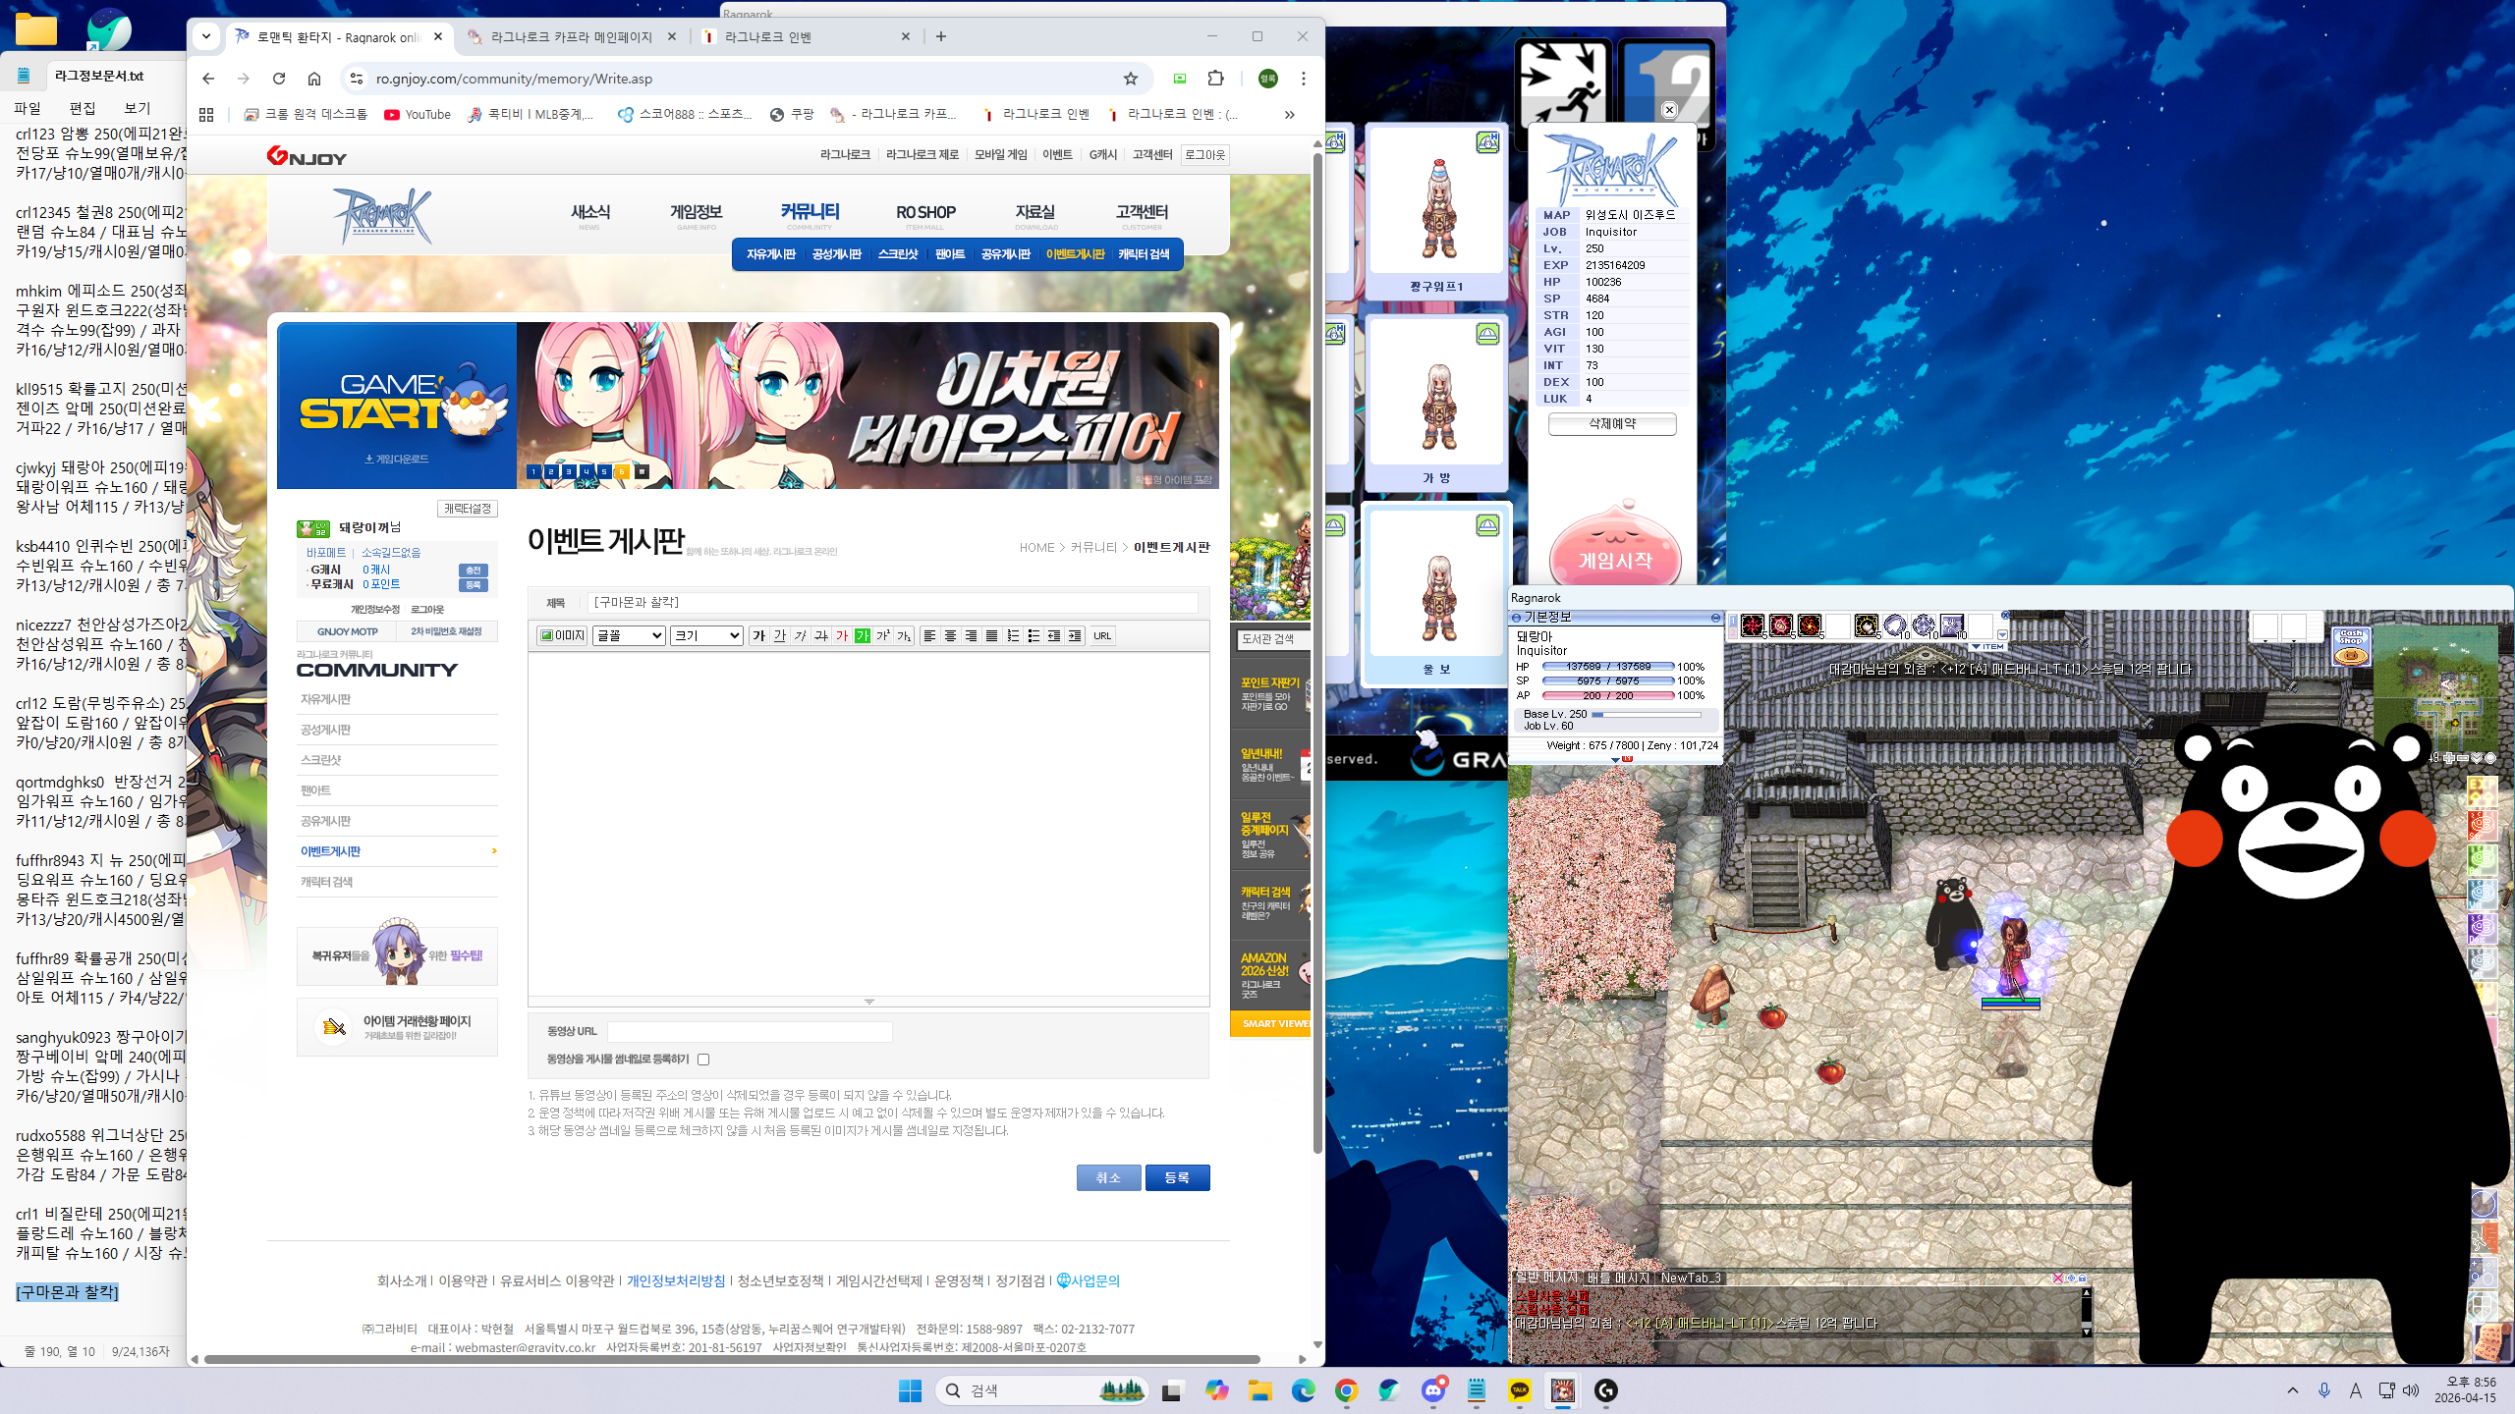Screen dimensions: 2515x1414
Task: Click the bold formatting icon in editor
Action: click(x=758, y=635)
